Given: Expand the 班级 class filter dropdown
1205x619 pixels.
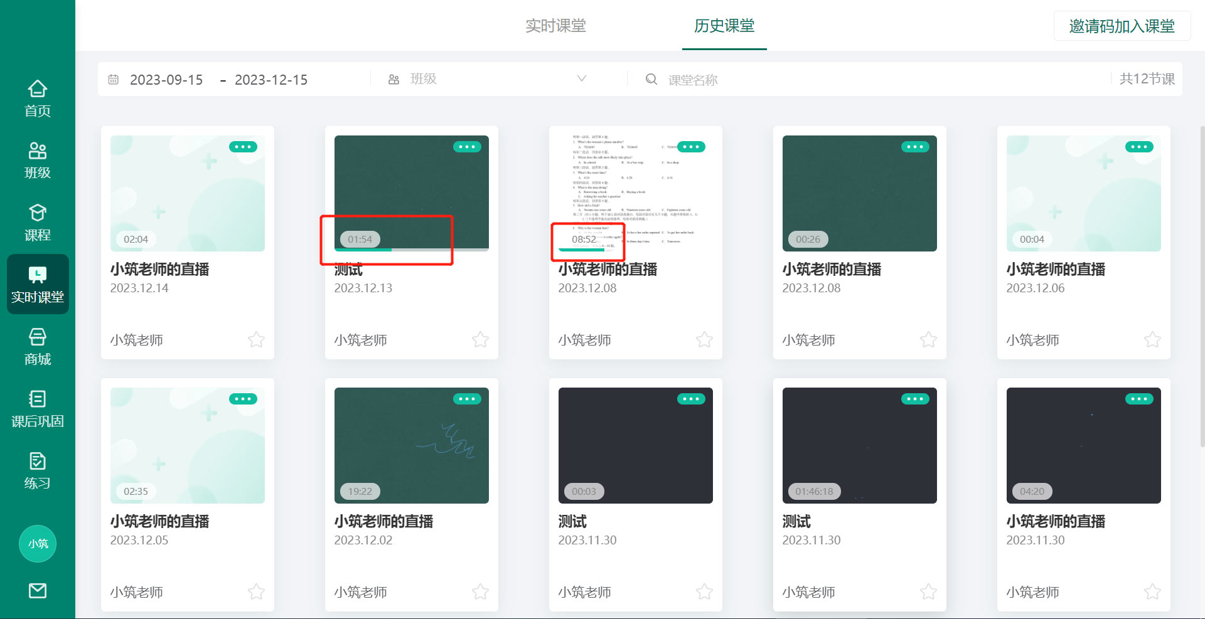Looking at the screenshot, I should click(496, 78).
